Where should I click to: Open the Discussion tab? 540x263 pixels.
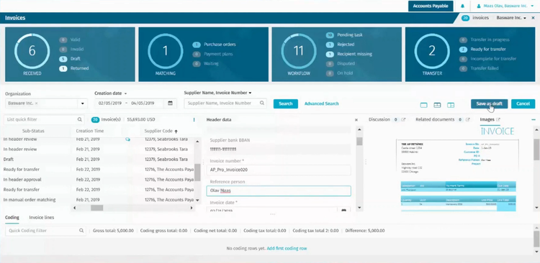tap(379, 119)
